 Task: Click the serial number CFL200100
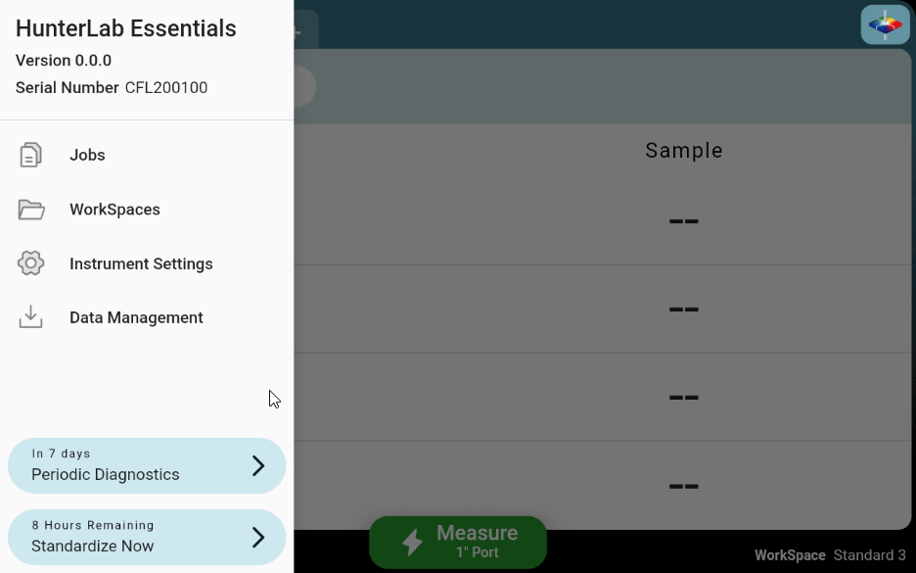tap(166, 88)
